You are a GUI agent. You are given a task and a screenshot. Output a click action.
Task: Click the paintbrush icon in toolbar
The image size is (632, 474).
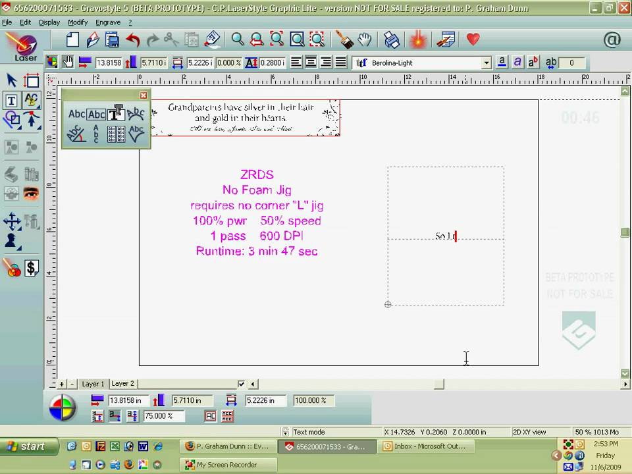pos(344,39)
